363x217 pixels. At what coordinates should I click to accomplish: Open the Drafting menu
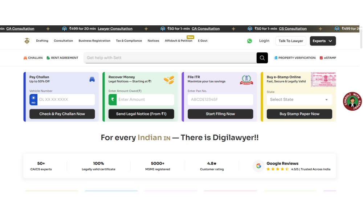(x=42, y=41)
